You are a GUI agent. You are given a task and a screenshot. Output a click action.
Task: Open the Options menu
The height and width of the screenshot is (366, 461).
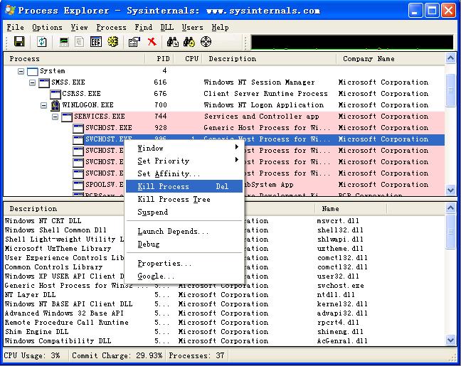tap(47, 27)
